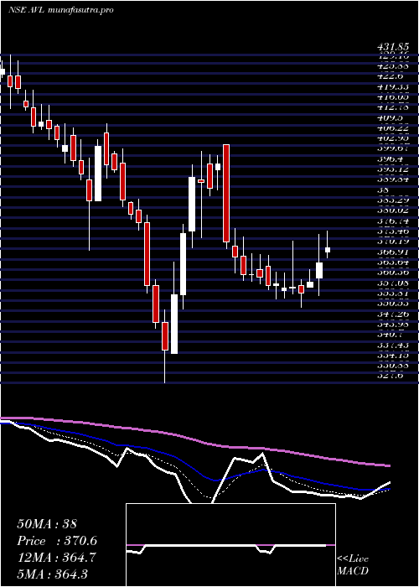Image resolution: width=419 pixels, height=587 pixels.
Task: Click the "50MA : 38" readout
Action: [x=47, y=524]
